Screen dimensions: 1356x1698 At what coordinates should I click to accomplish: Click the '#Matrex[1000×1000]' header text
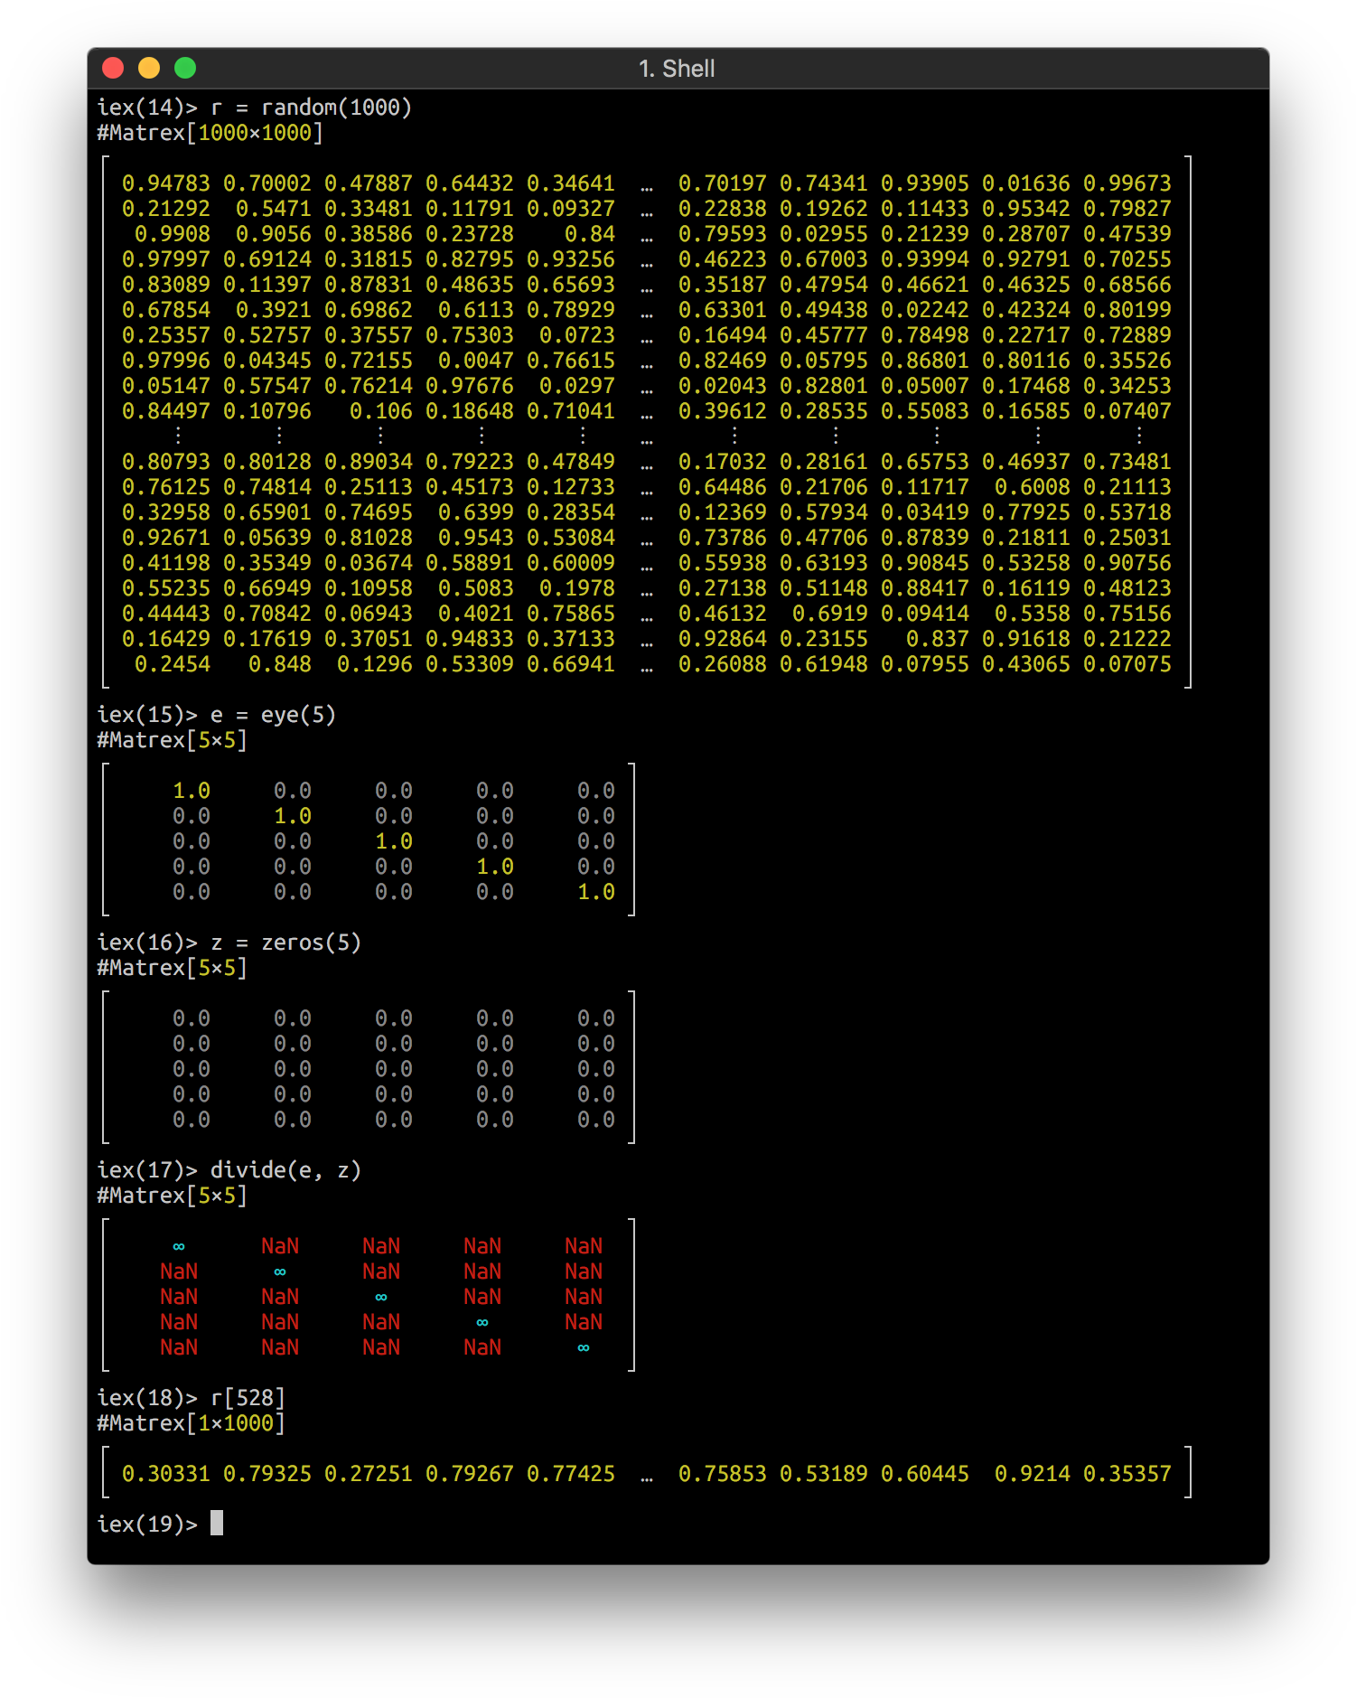point(210,133)
